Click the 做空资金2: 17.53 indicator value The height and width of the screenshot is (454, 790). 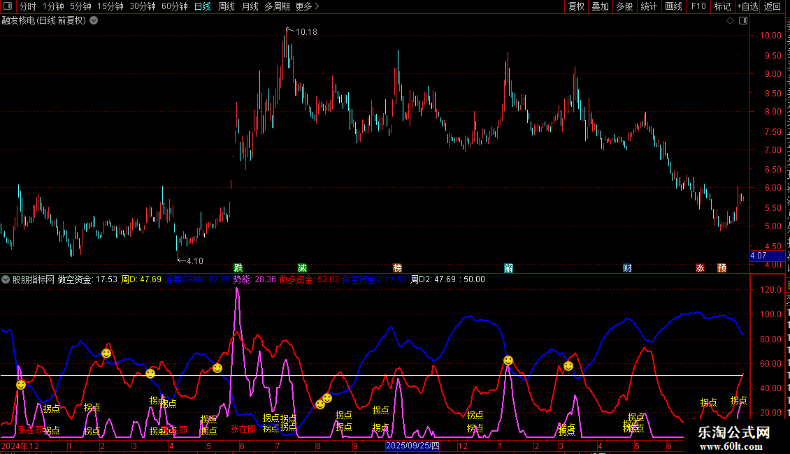[x=374, y=279]
